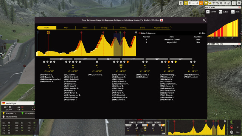This screenshot has width=242, height=136.
Task: Click the orange jersey icon in group A2
Action: (128, 62)
